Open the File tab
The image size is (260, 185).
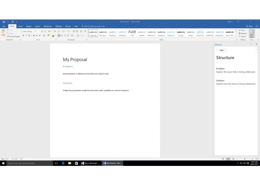(4, 26)
